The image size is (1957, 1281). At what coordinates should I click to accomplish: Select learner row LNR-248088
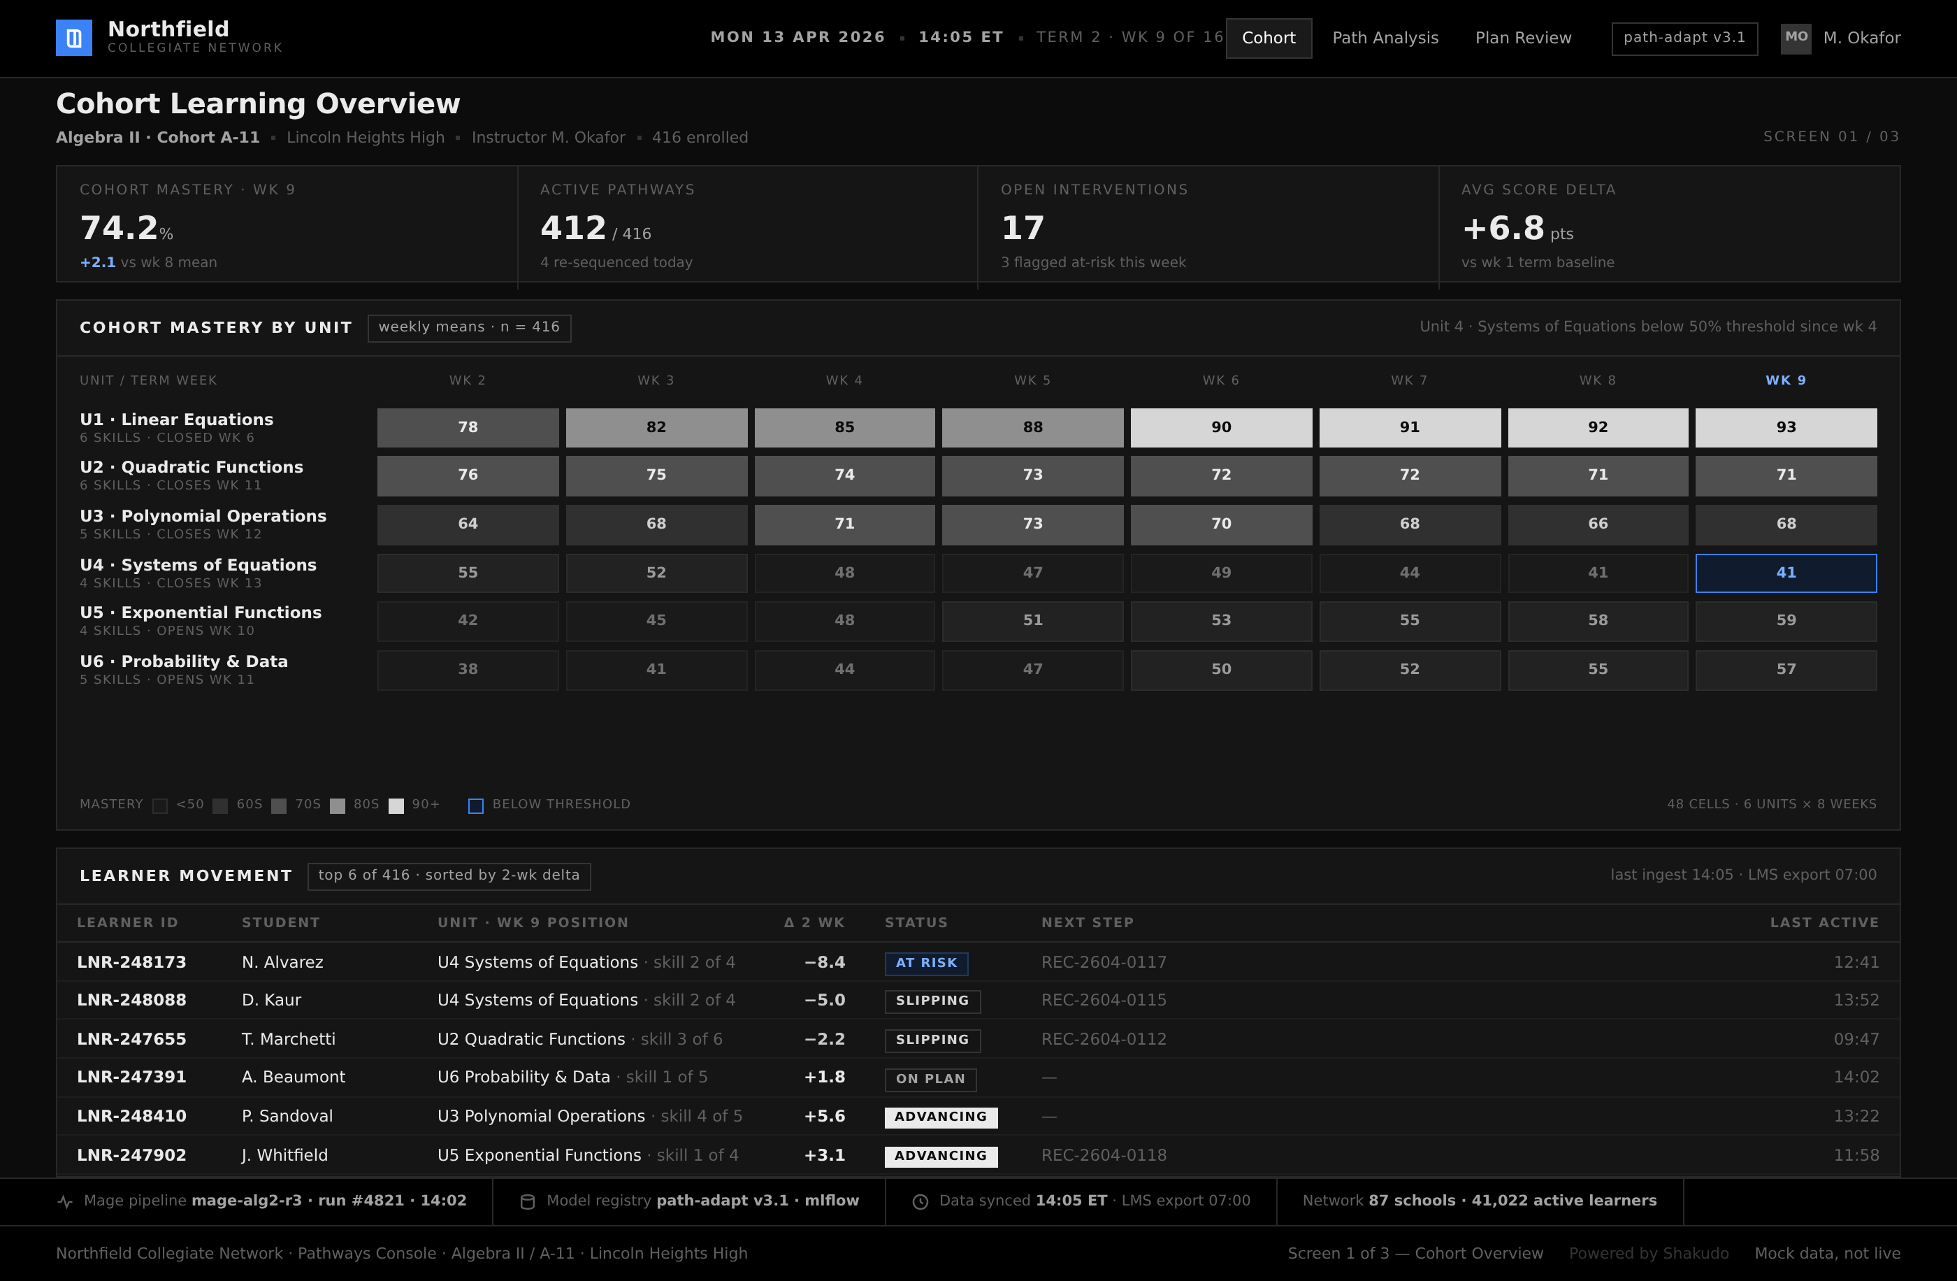pos(978,1001)
